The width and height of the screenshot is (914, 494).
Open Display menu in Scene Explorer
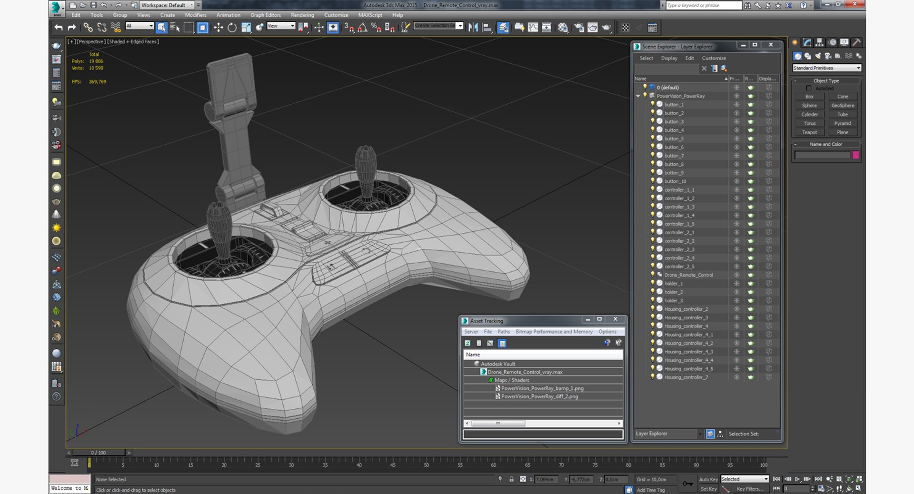pos(669,58)
